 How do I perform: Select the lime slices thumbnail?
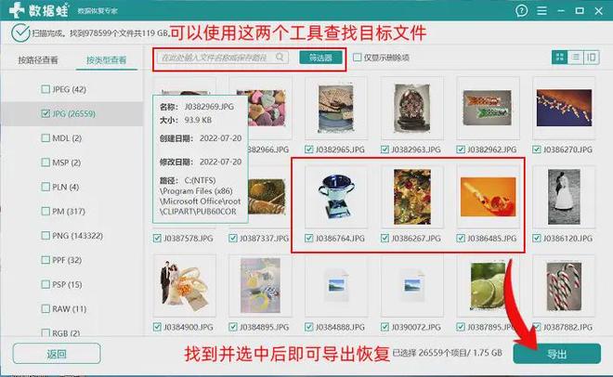pyautogui.click(x=489, y=286)
